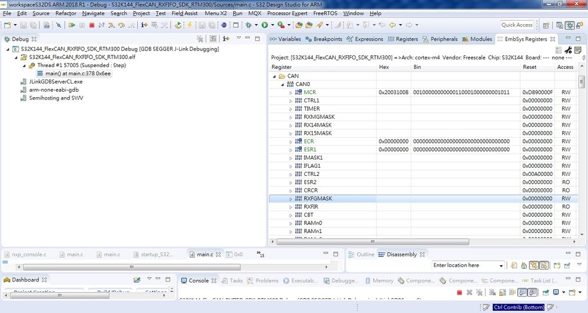The width and height of the screenshot is (588, 313).
Task: Click the Clear Console icon
Action: click(x=493, y=292)
